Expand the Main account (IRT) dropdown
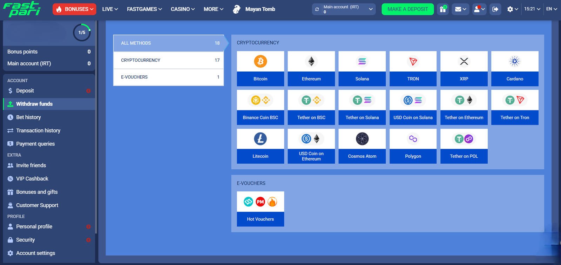This screenshot has width=561, height=265. pyautogui.click(x=370, y=9)
